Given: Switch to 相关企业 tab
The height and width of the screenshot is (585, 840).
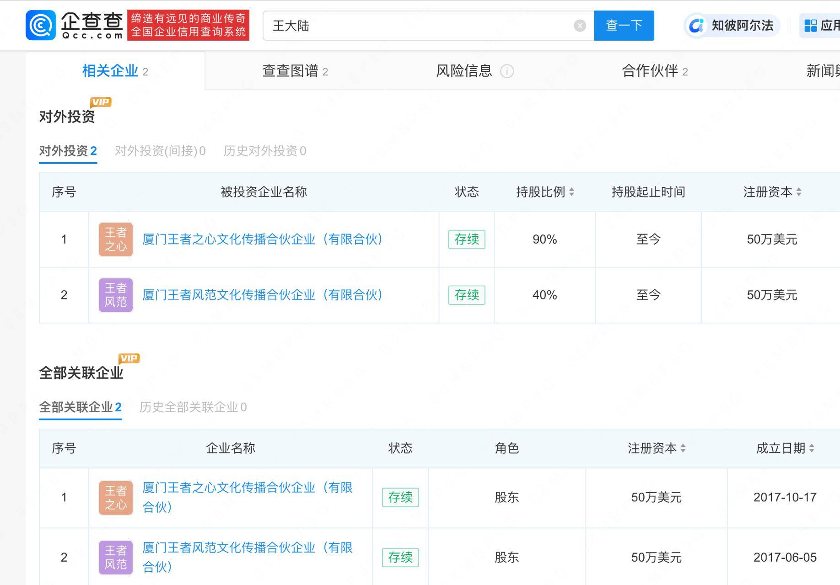Looking at the screenshot, I should tap(115, 71).
